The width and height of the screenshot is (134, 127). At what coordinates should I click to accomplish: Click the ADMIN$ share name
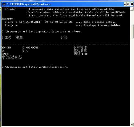click(x=6, y=47)
